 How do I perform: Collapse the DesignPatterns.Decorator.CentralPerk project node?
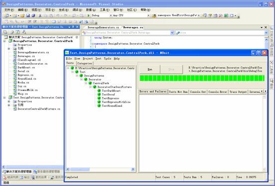[4, 41]
